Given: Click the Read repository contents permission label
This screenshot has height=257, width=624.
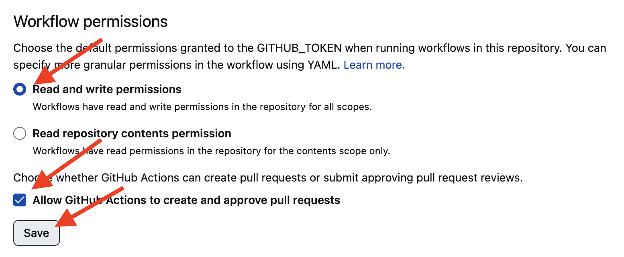Looking at the screenshot, I should [x=132, y=133].
